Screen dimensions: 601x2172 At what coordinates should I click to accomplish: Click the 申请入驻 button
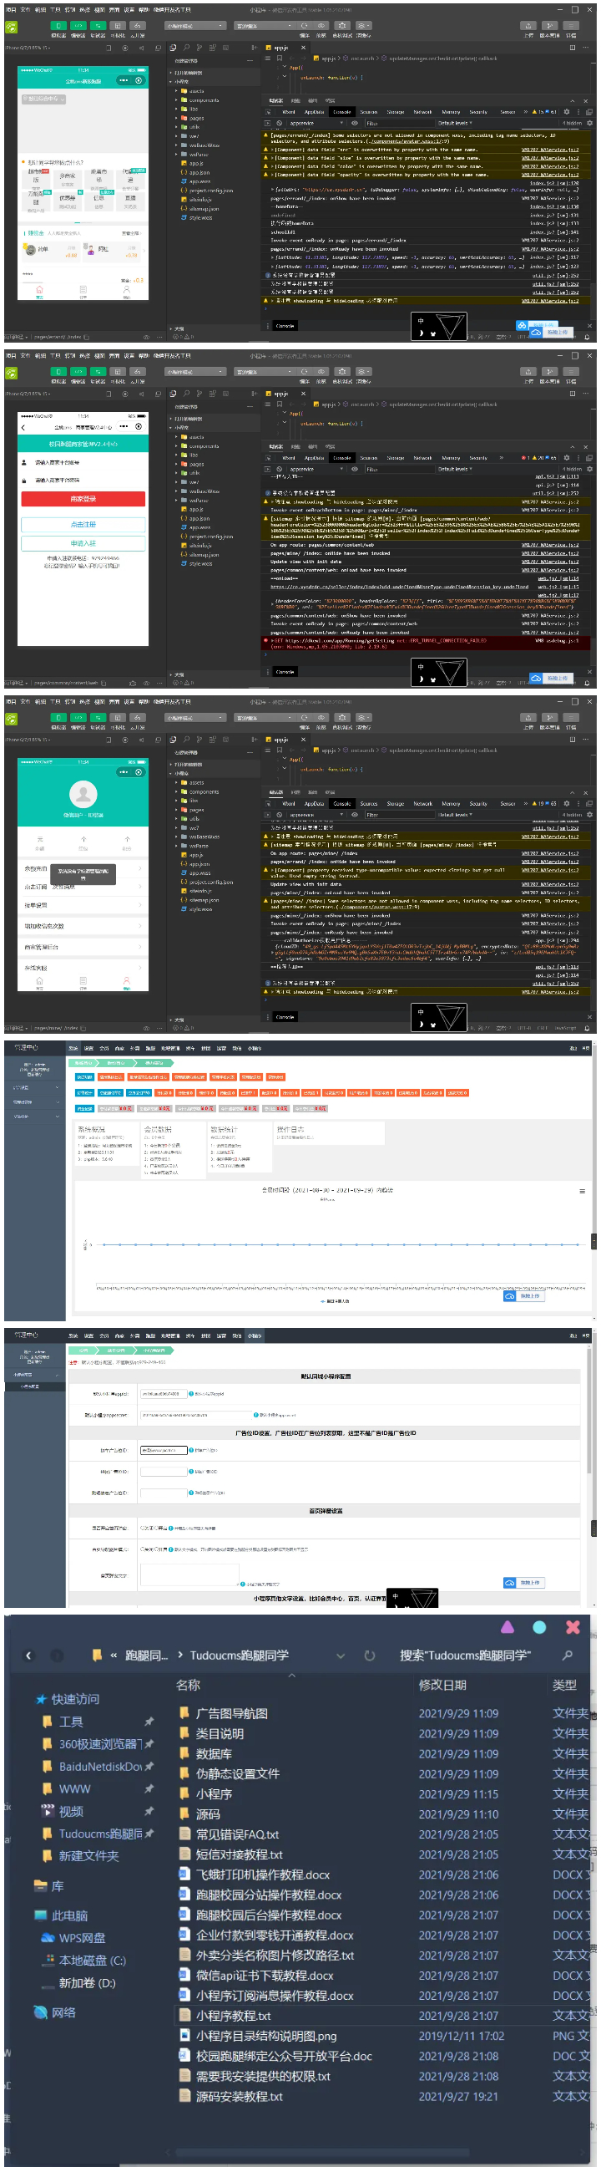tap(83, 543)
